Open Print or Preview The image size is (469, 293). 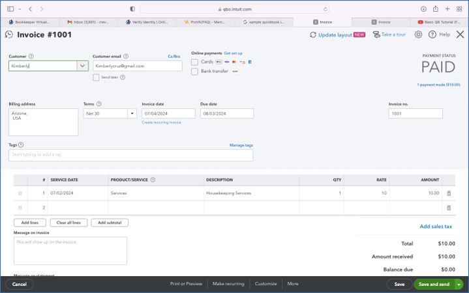click(186, 284)
